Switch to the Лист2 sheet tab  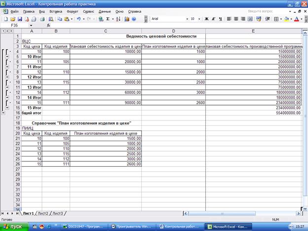(43, 213)
